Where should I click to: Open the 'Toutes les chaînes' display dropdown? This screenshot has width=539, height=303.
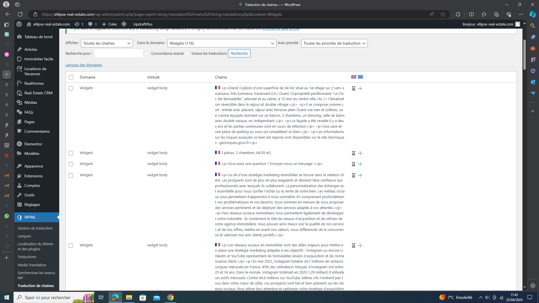107,43
